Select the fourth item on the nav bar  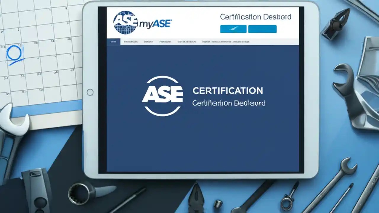166,41
